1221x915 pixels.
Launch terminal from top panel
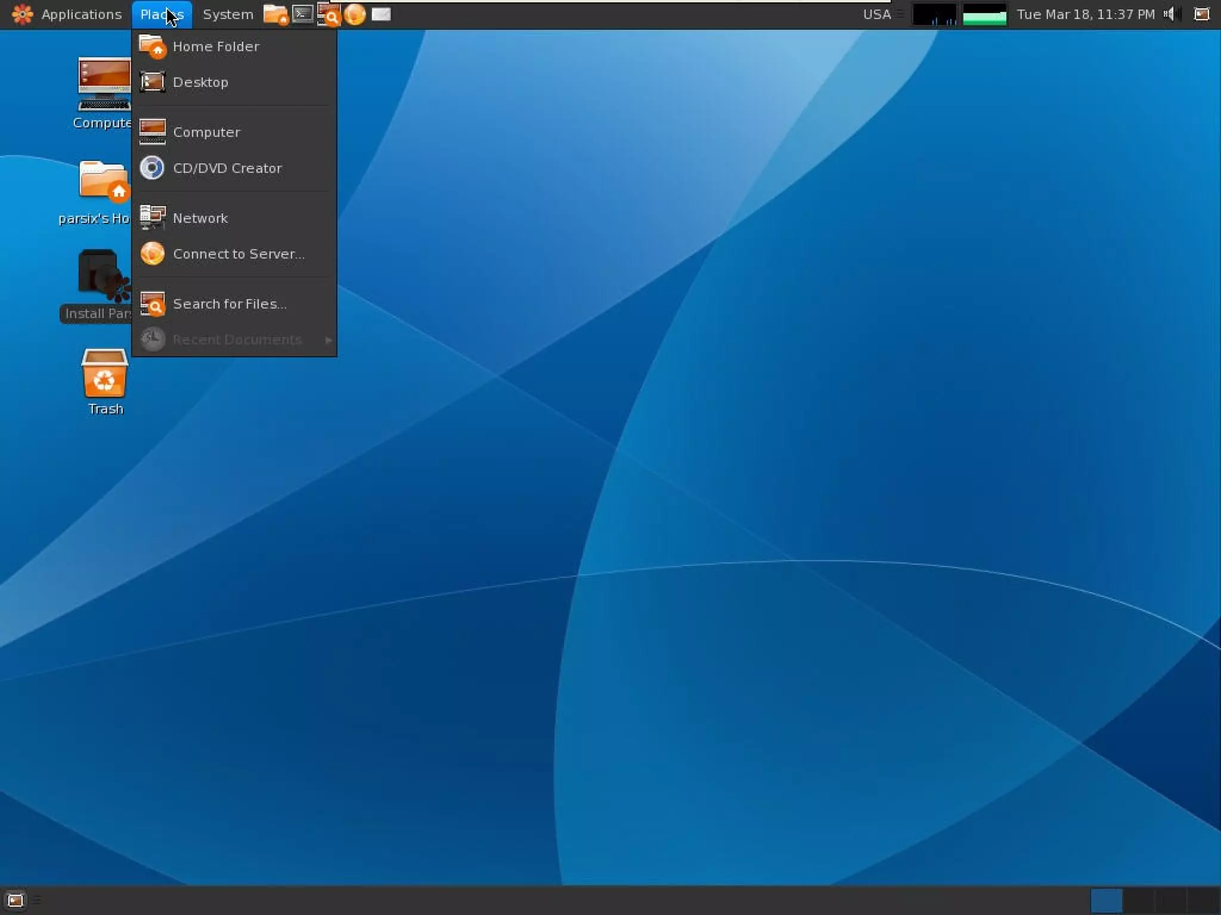[303, 14]
